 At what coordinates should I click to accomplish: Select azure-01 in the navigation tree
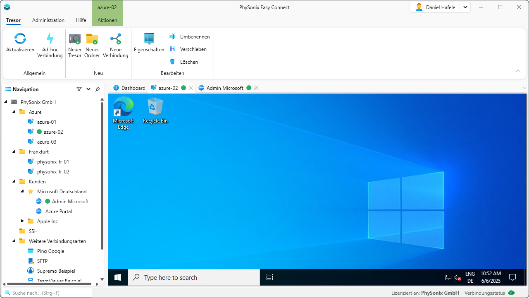(47, 122)
